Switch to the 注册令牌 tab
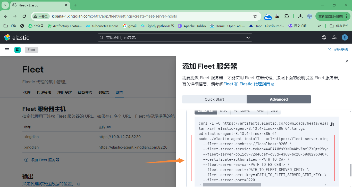The image size is (352, 187). [64, 92]
